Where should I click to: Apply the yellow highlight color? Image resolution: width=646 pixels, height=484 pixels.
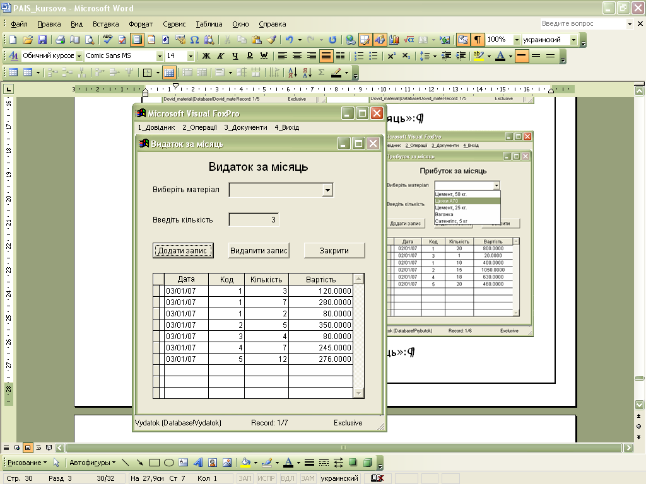[478, 56]
